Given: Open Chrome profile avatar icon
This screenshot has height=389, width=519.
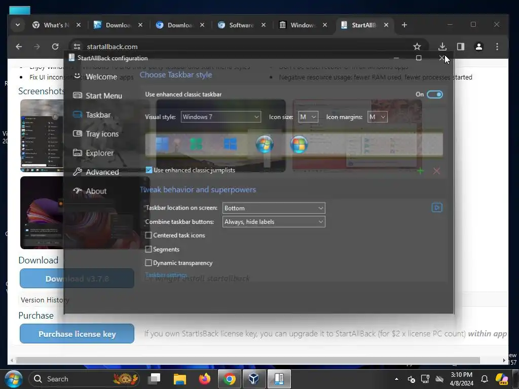Looking at the screenshot, I should (478, 47).
